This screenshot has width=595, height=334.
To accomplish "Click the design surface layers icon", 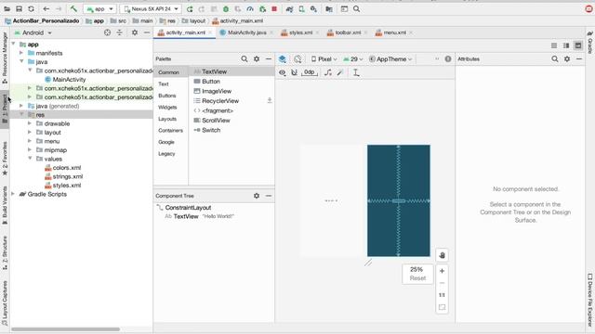I will (282, 59).
